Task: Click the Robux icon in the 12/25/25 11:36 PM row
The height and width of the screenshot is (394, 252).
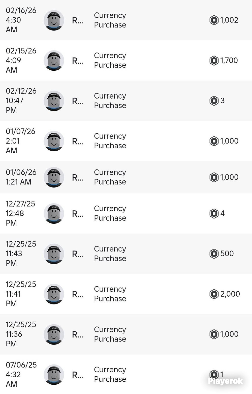Action: click(214, 334)
